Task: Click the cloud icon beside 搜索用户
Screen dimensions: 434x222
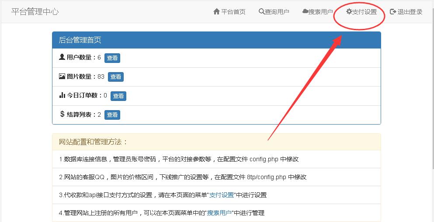Action: (x=306, y=12)
